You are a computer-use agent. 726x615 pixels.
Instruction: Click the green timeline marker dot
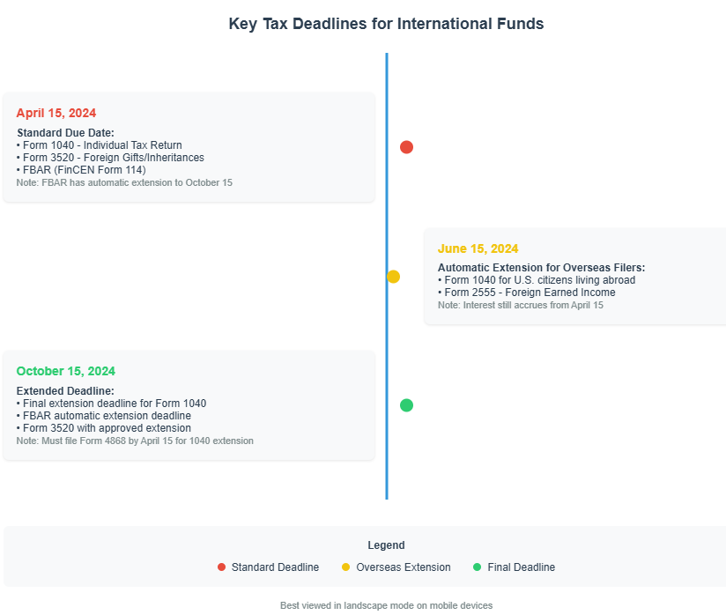click(x=406, y=405)
